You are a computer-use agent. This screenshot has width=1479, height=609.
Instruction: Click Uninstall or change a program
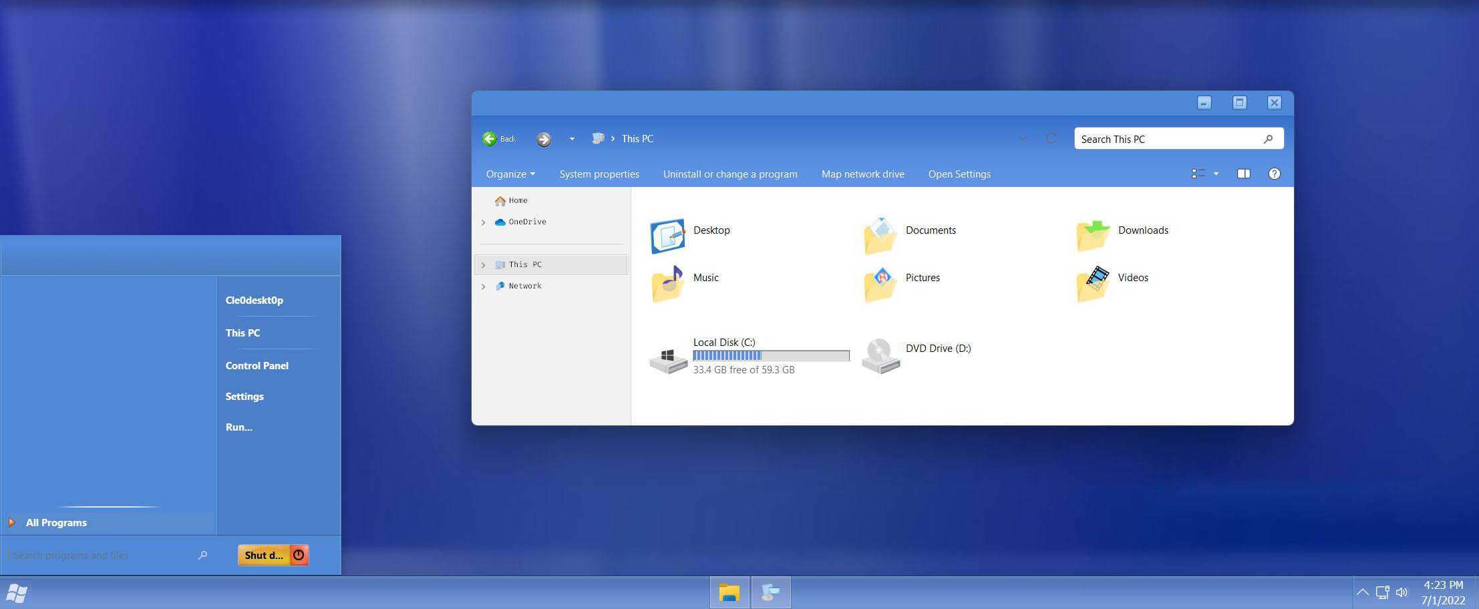click(x=730, y=174)
